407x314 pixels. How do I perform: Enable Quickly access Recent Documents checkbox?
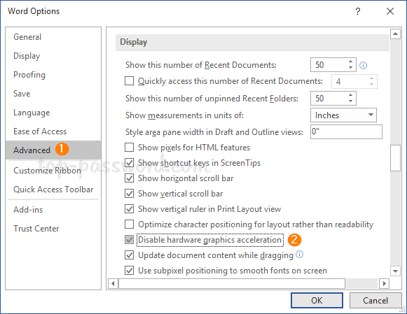coord(130,81)
